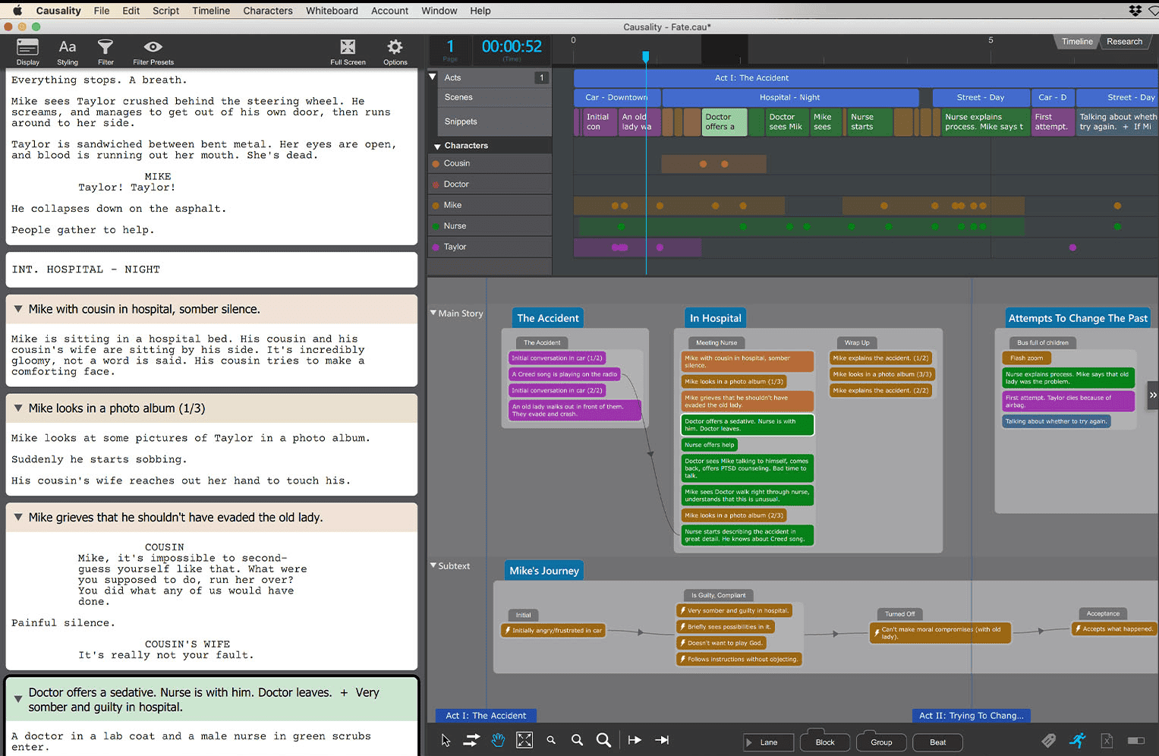Screen dimensions: 1159x756
Task: Toggle the switch at bottom-right corner
Action: point(1136,741)
